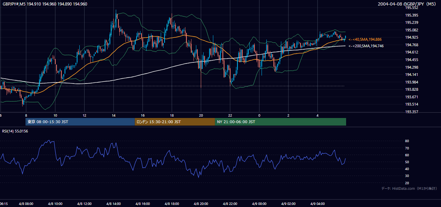Select the London 15:30-21:00 JST session bar
Viewport: 441px width, 207px height.
(175, 122)
